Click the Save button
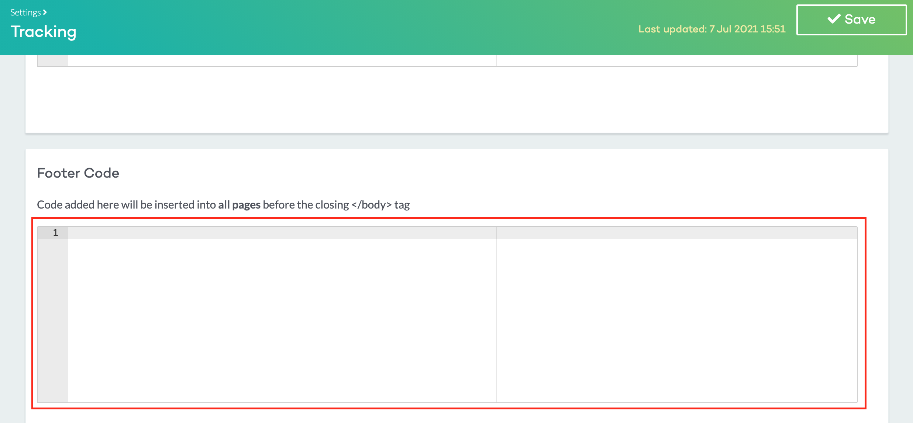Screen dimensions: 913x423 tap(851, 20)
